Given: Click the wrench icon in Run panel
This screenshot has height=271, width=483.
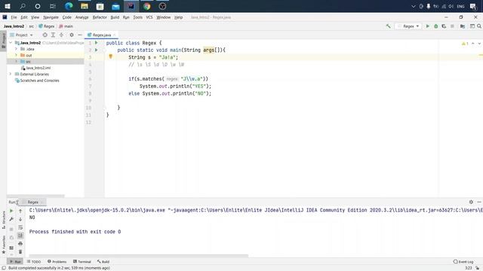Looking at the screenshot, I should click(11, 219).
